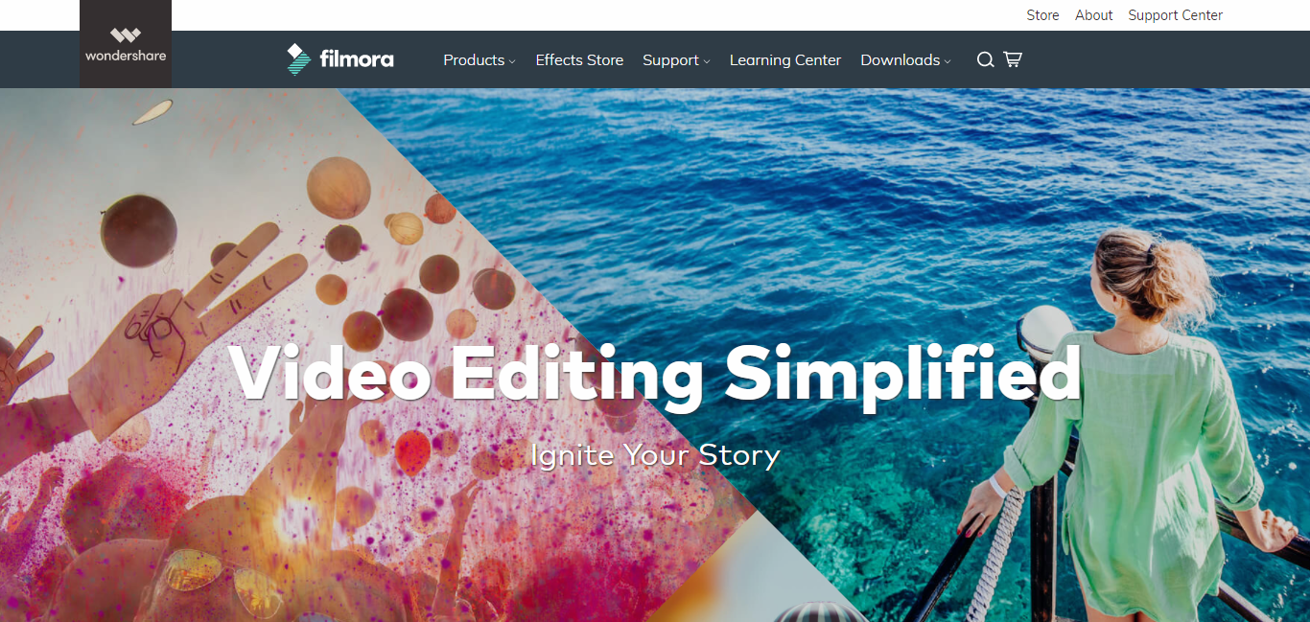
Task: Open the shopping cart icon
Action: point(1013,59)
